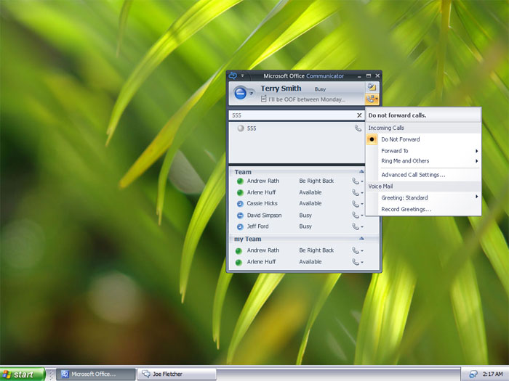The width and height of the screenshot is (509, 381).
Task: Open call options arrow next to David Simpson
Action: [x=362, y=216]
